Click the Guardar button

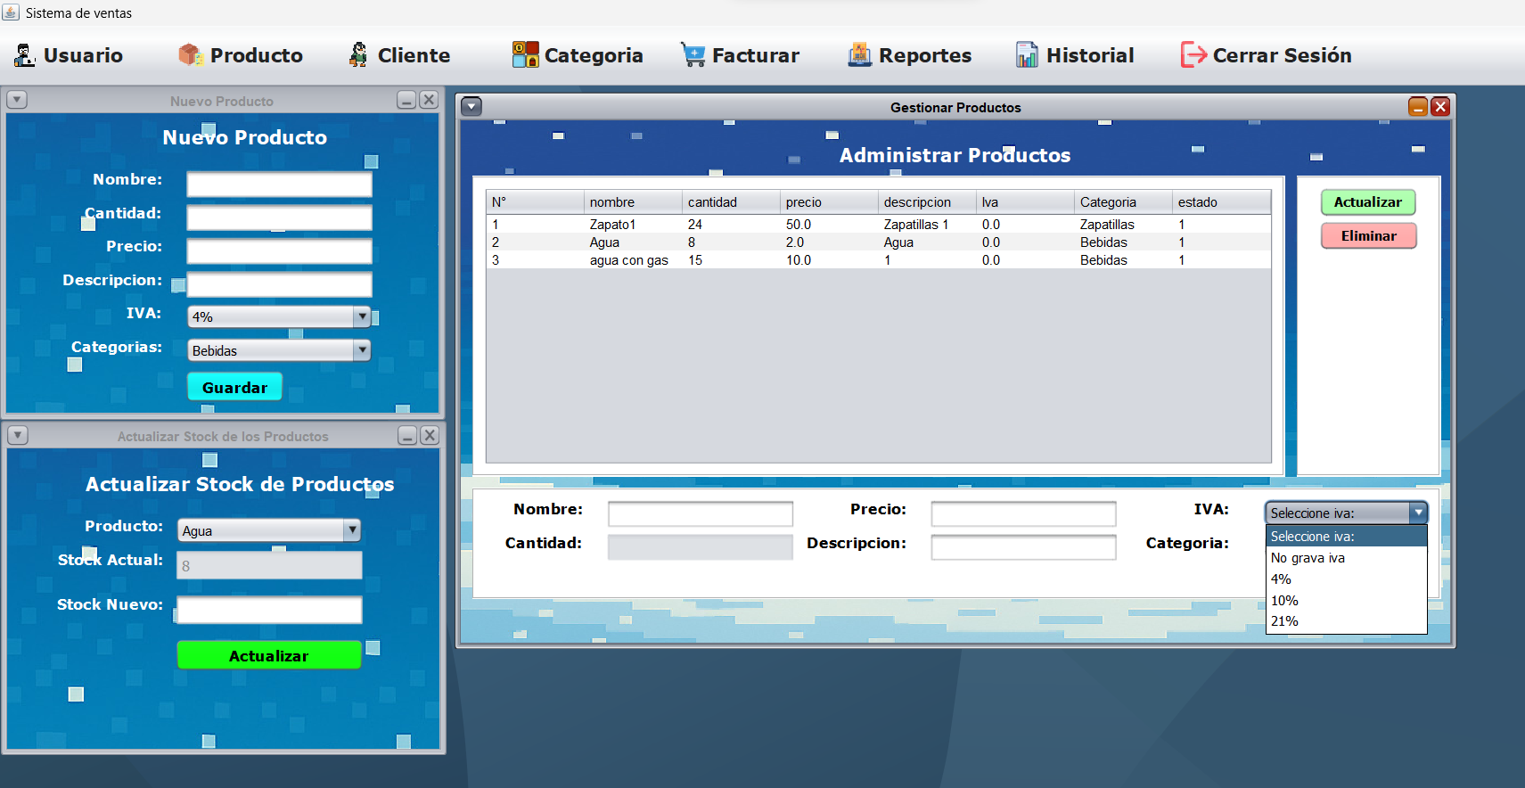tap(234, 387)
